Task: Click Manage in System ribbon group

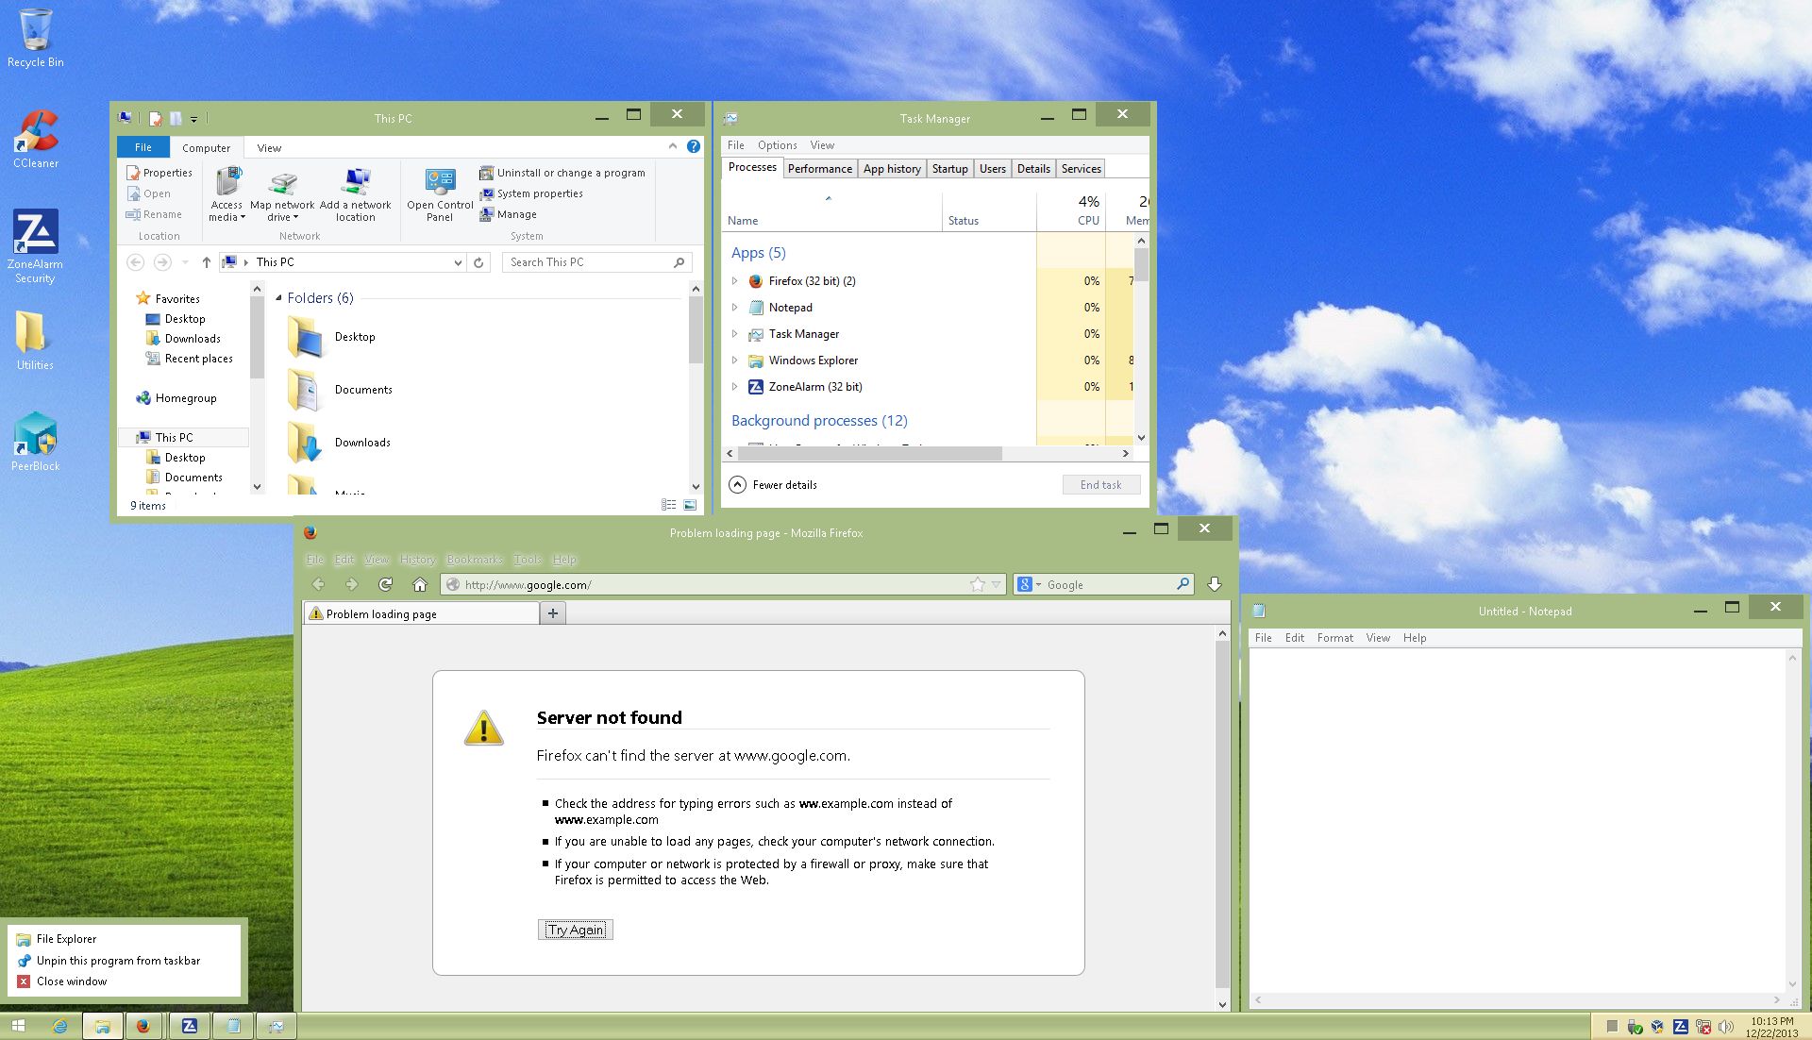Action: tap(508, 214)
